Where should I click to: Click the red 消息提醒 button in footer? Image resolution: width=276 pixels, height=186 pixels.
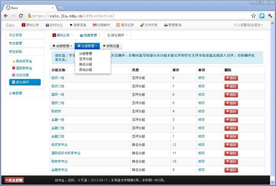(14, 180)
